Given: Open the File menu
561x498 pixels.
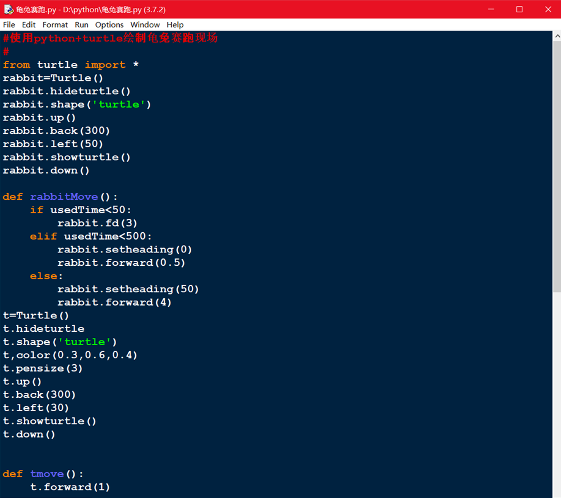Looking at the screenshot, I should click(x=9, y=24).
